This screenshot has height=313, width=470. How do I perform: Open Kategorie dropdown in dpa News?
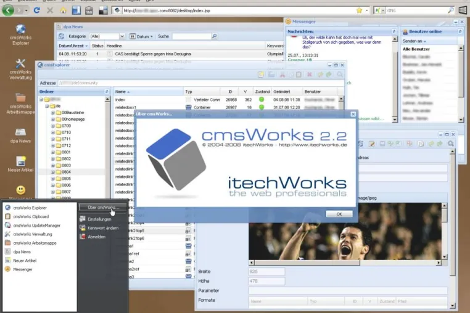122,36
